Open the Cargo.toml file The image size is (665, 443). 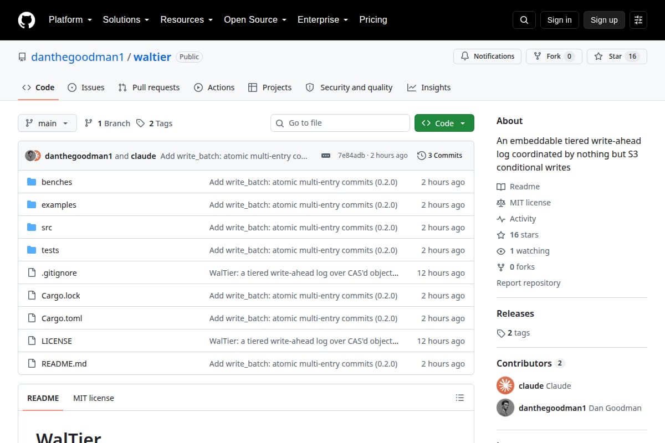[x=62, y=318]
